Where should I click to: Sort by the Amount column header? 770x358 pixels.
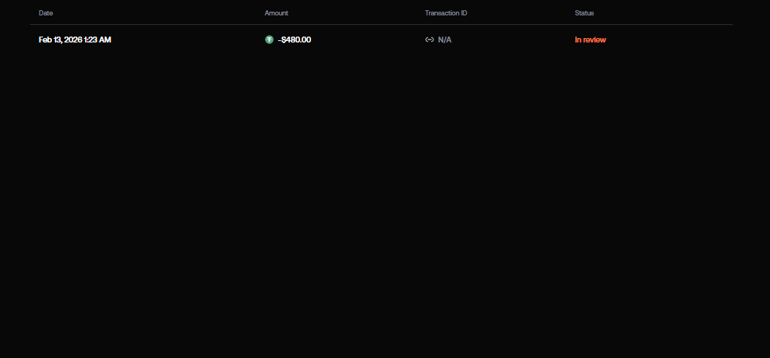[276, 13]
